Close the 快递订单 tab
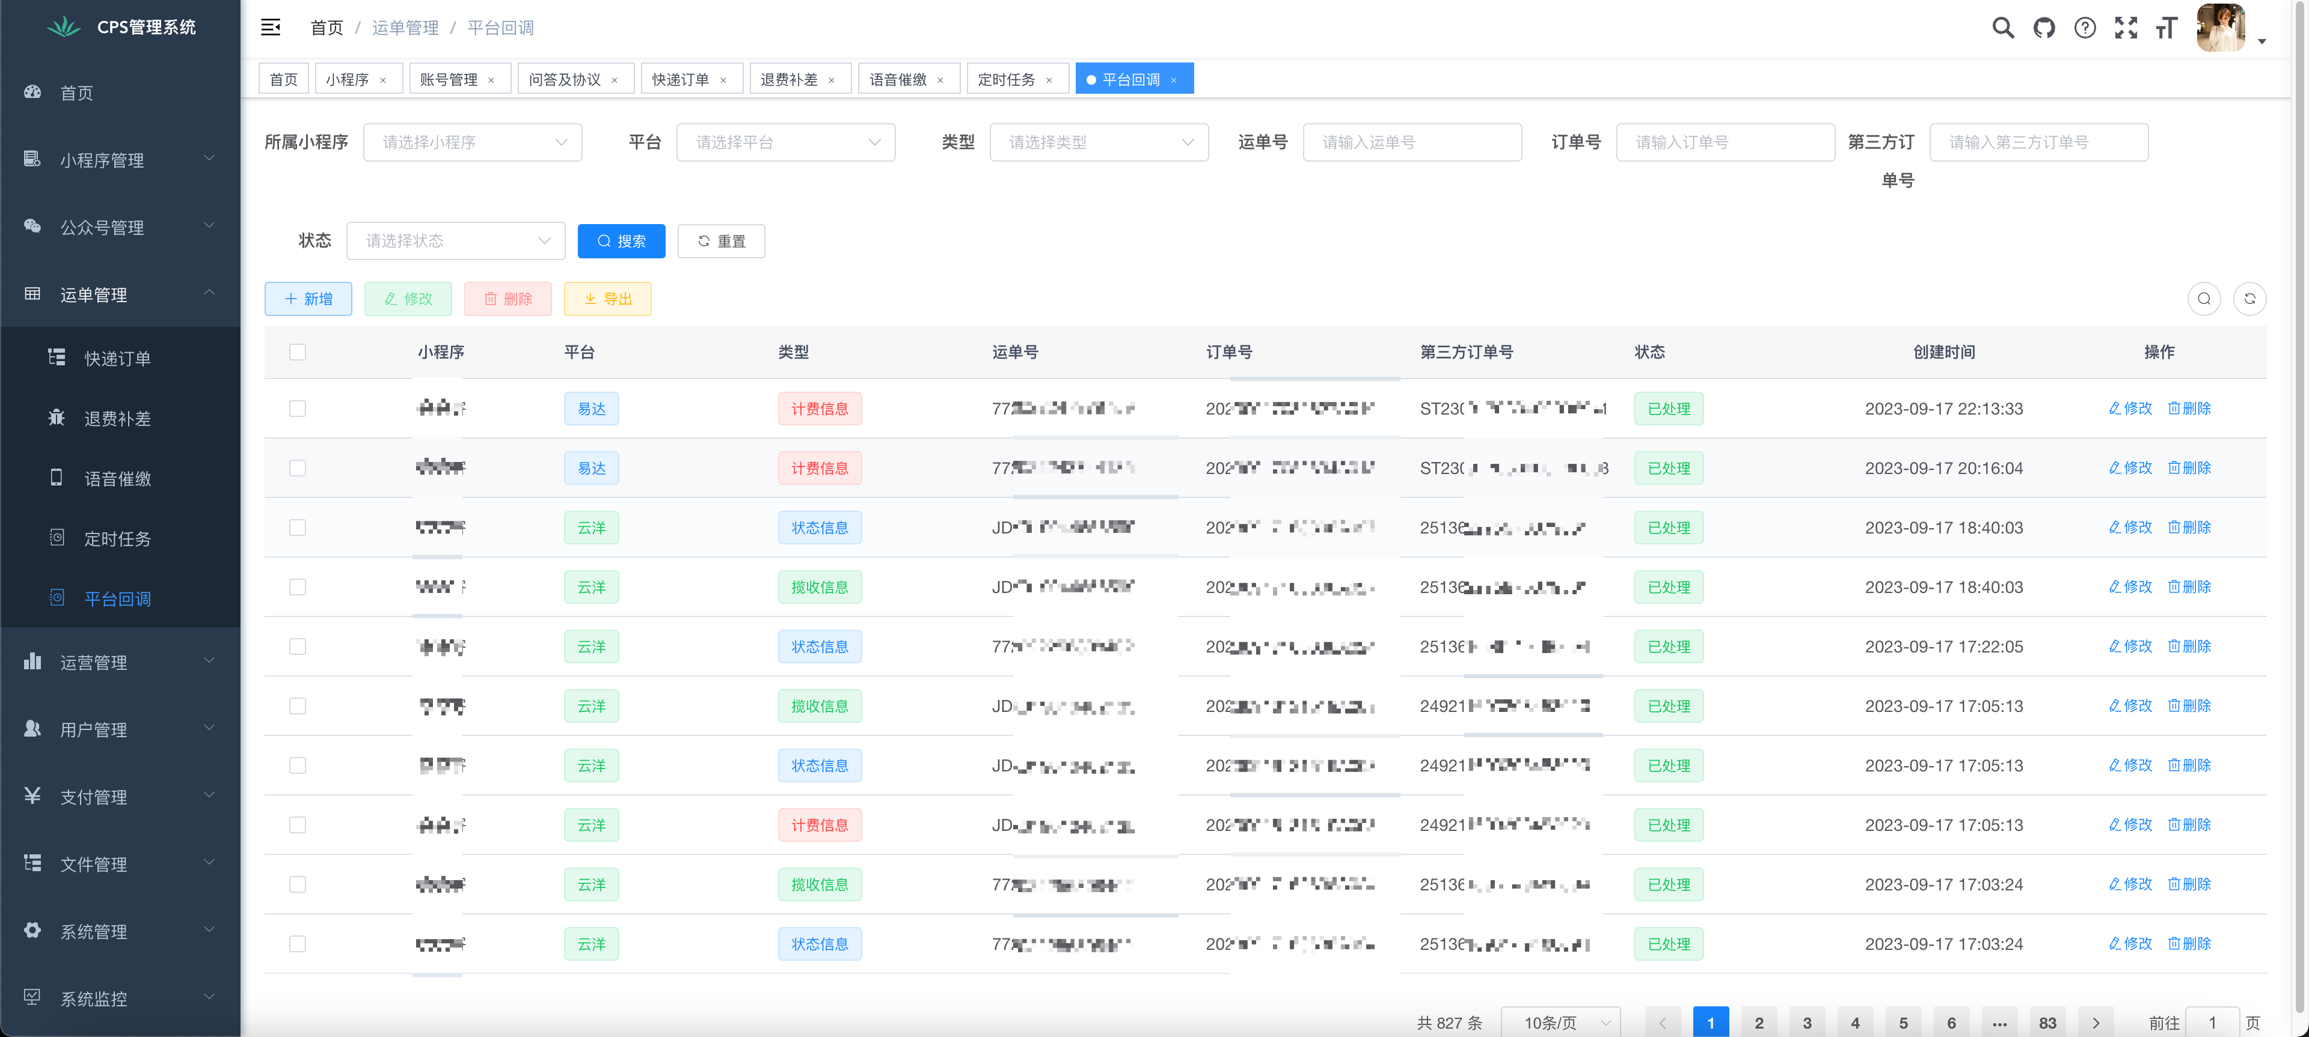This screenshot has width=2309, height=1037. point(723,80)
